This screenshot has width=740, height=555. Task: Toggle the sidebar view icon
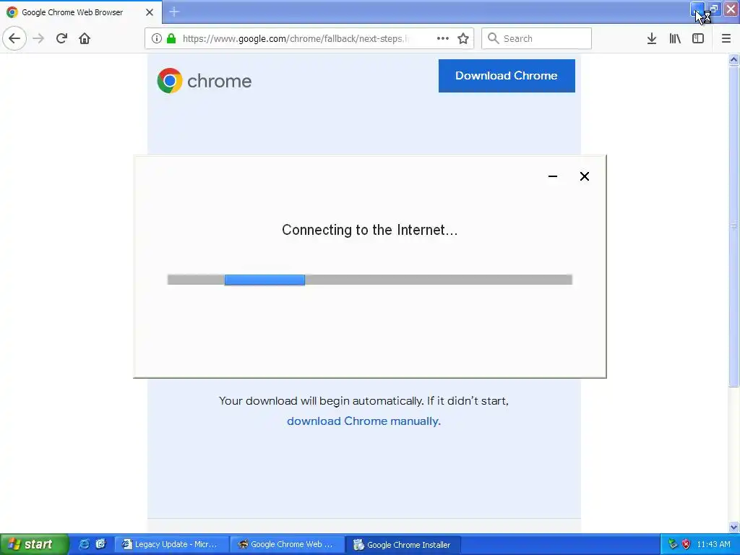[698, 38]
